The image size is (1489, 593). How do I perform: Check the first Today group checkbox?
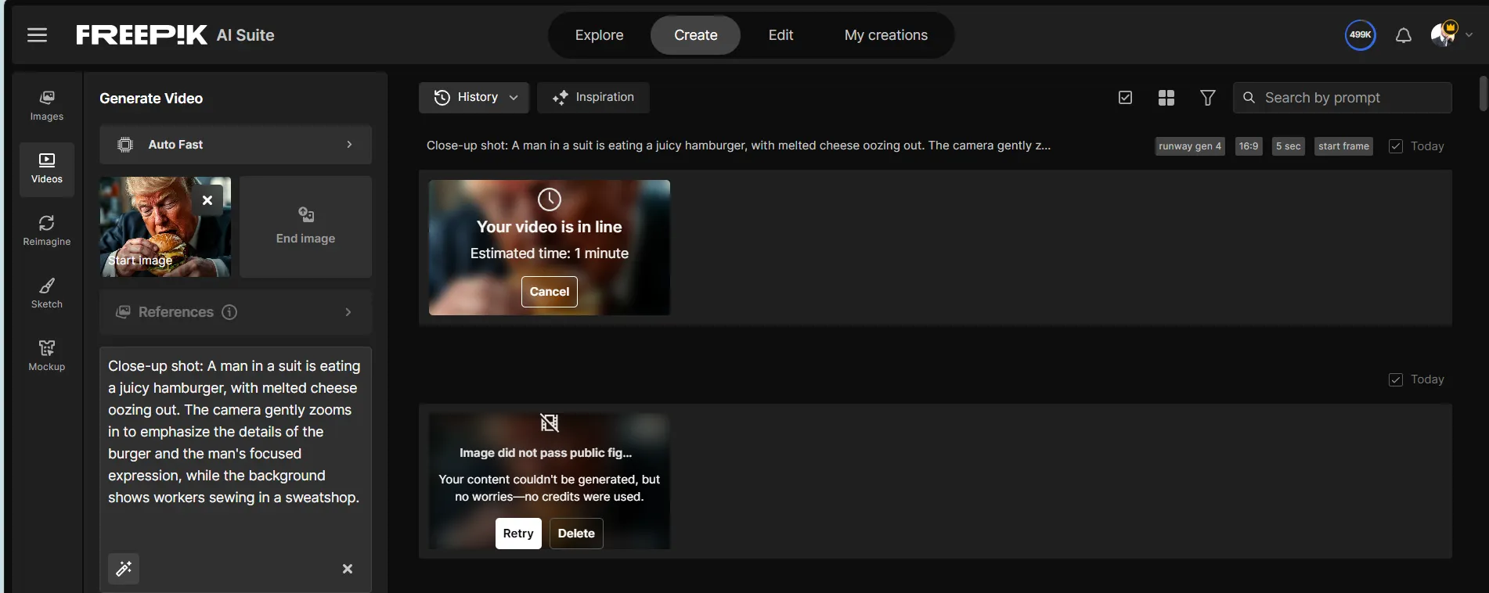pyautogui.click(x=1395, y=146)
